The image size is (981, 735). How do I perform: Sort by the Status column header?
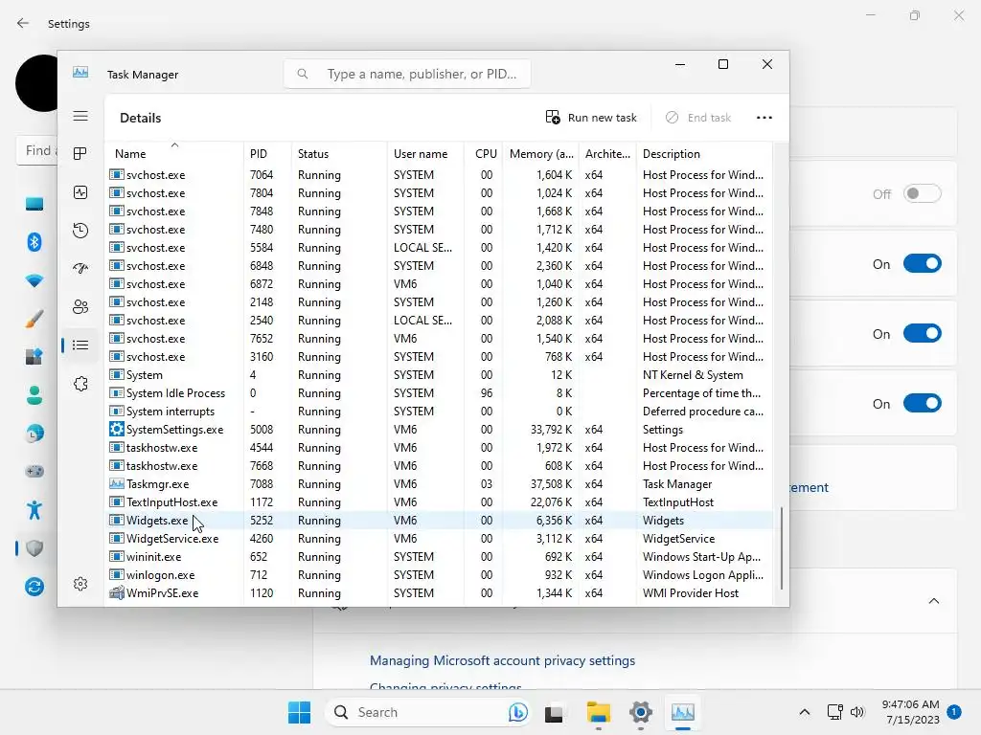pyautogui.click(x=338, y=154)
